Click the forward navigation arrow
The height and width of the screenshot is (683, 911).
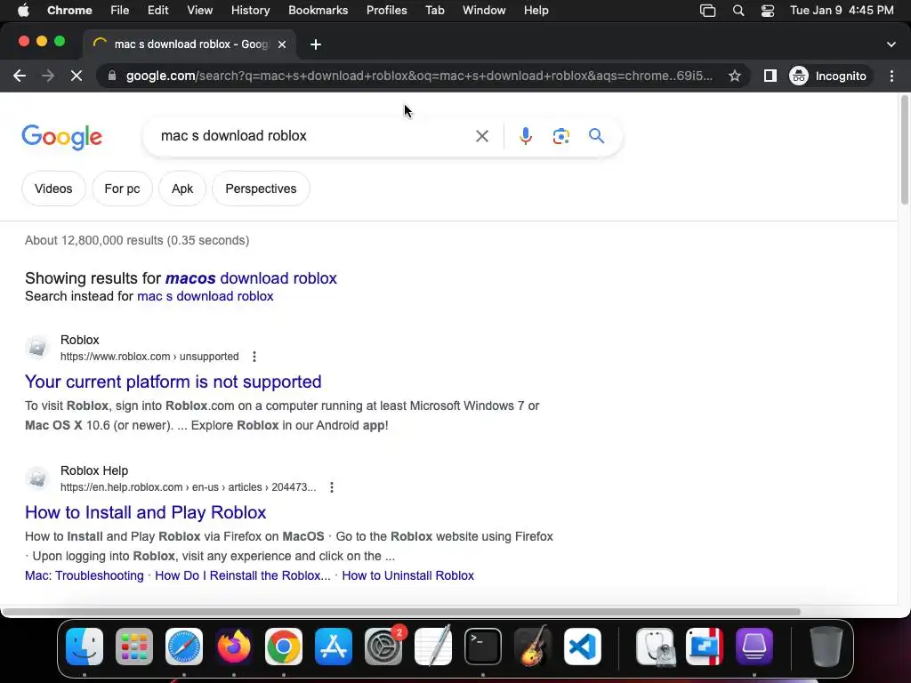point(48,76)
